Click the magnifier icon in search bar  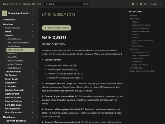pos(47,4)
